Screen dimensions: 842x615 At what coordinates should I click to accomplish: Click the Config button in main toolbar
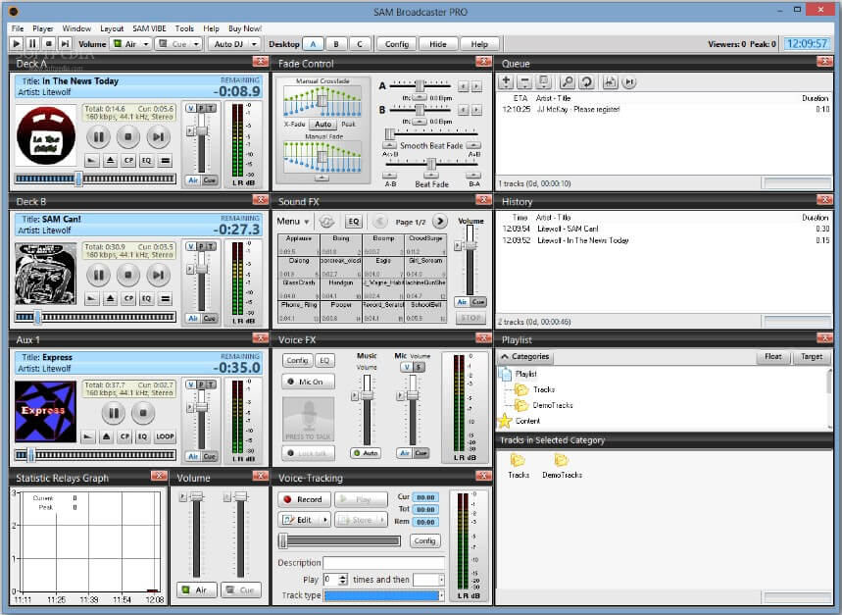click(x=397, y=44)
